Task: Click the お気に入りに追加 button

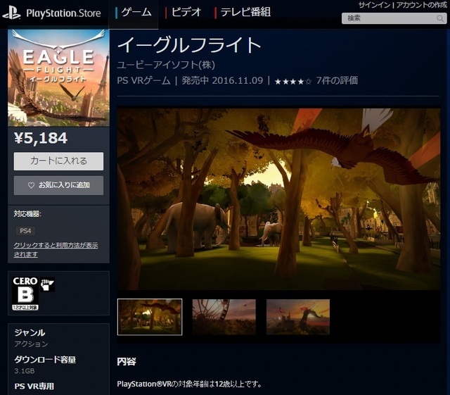Action: 58,185
